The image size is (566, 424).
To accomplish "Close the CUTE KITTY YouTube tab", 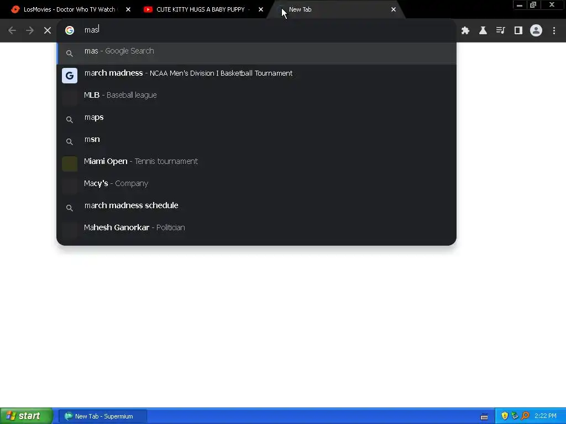I will [x=261, y=9].
